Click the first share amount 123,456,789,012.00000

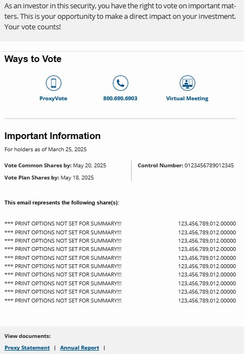207,223
